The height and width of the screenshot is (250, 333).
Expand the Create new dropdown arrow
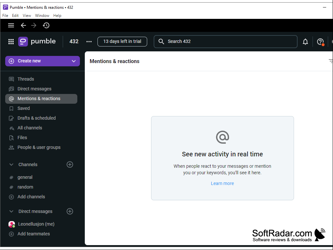click(x=74, y=61)
